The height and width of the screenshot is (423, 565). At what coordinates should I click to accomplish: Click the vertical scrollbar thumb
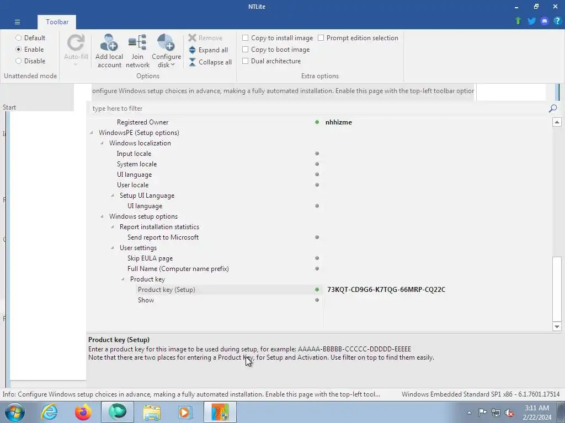click(x=557, y=289)
